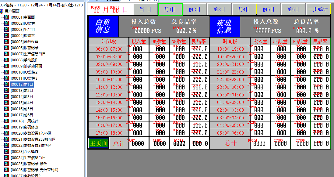Select the icon beside [00013]前2日

[x=7, y=91]
